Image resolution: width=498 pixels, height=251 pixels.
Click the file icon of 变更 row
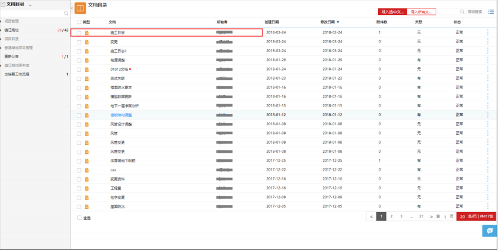[87, 42]
